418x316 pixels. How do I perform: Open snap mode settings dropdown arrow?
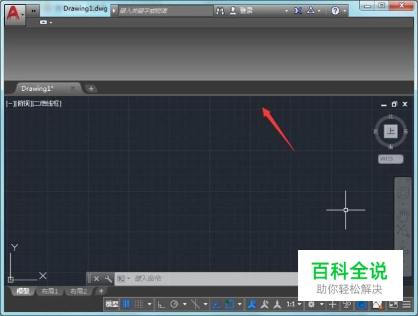click(149, 304)
